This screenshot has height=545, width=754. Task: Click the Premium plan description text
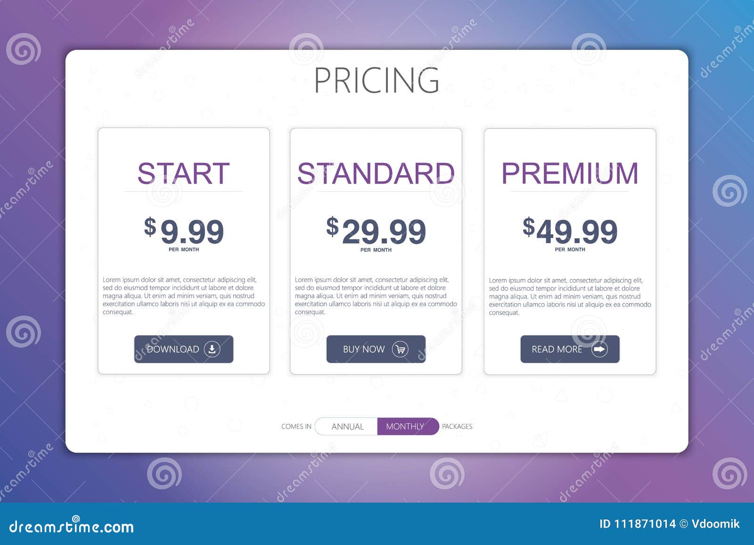pyautogui.click(x=570, y=296)
